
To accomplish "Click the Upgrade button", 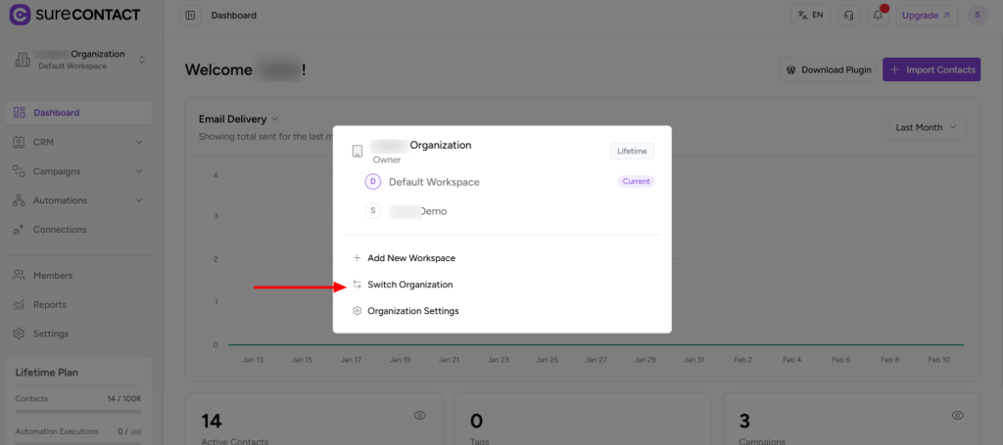I will click(927, 16).
